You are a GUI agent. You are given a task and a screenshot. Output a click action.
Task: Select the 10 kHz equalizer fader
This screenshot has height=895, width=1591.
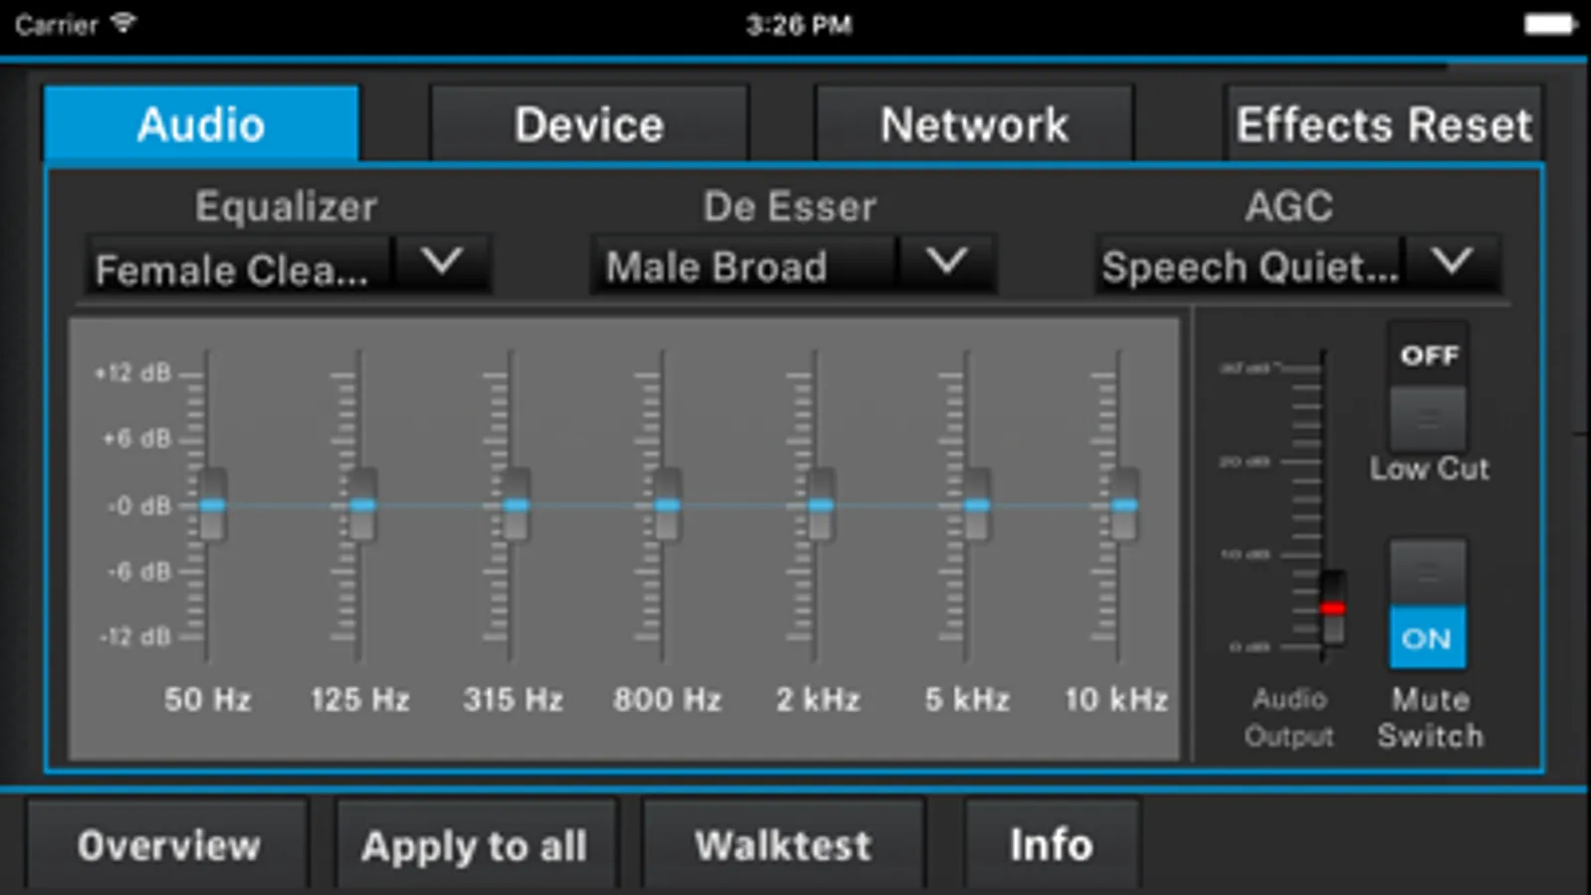point(1124,505)
